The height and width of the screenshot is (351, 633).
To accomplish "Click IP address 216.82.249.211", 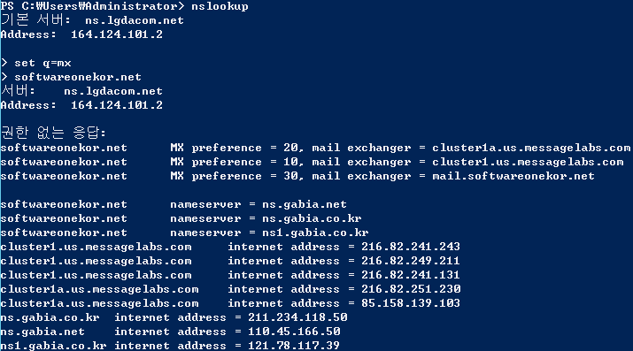I will (x=411, y=261).
